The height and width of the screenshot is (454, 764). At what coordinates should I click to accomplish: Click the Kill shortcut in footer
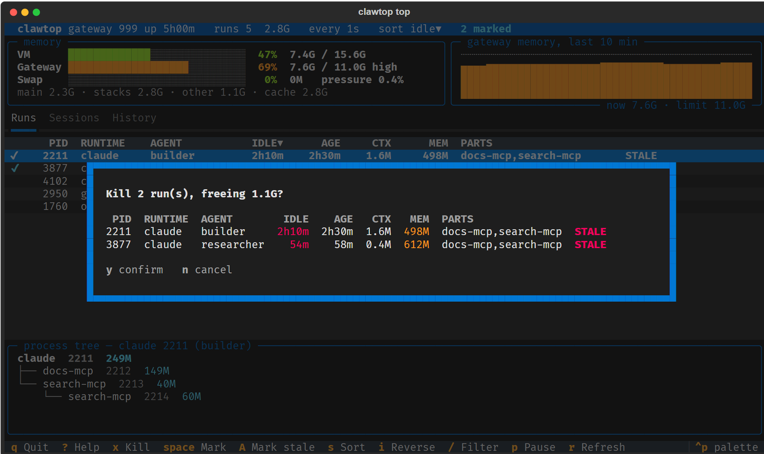(131, 447)
